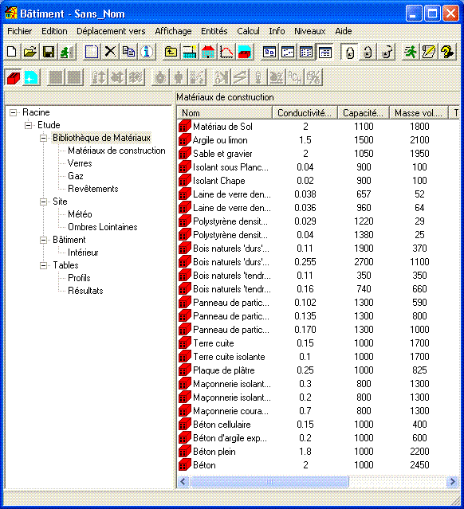Click the left arrow of the horizontal scrollbar
Image resolution: width=464 pixels, height=509 pixels.
coord(183,482)
